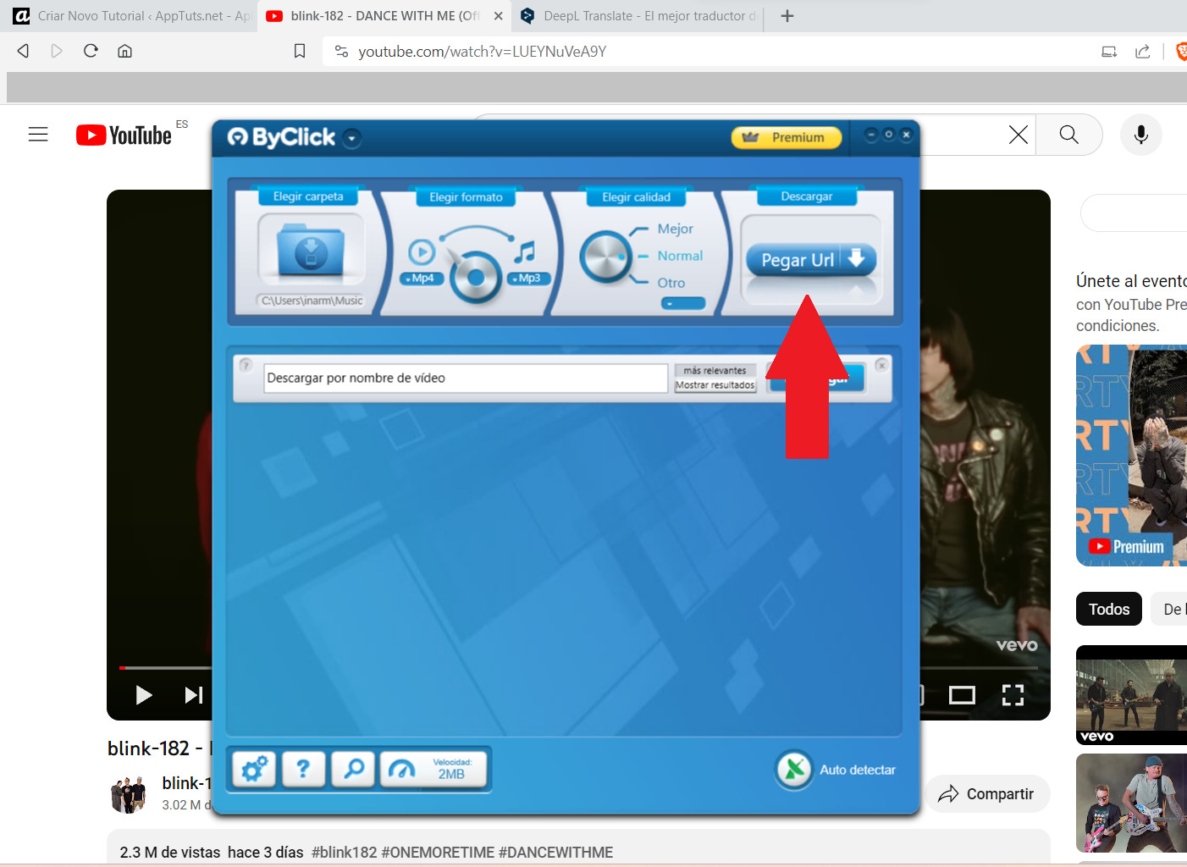Open the guitarists video thumbnail
Screen dimensions: 1187x867
[x=1131, y=803]
